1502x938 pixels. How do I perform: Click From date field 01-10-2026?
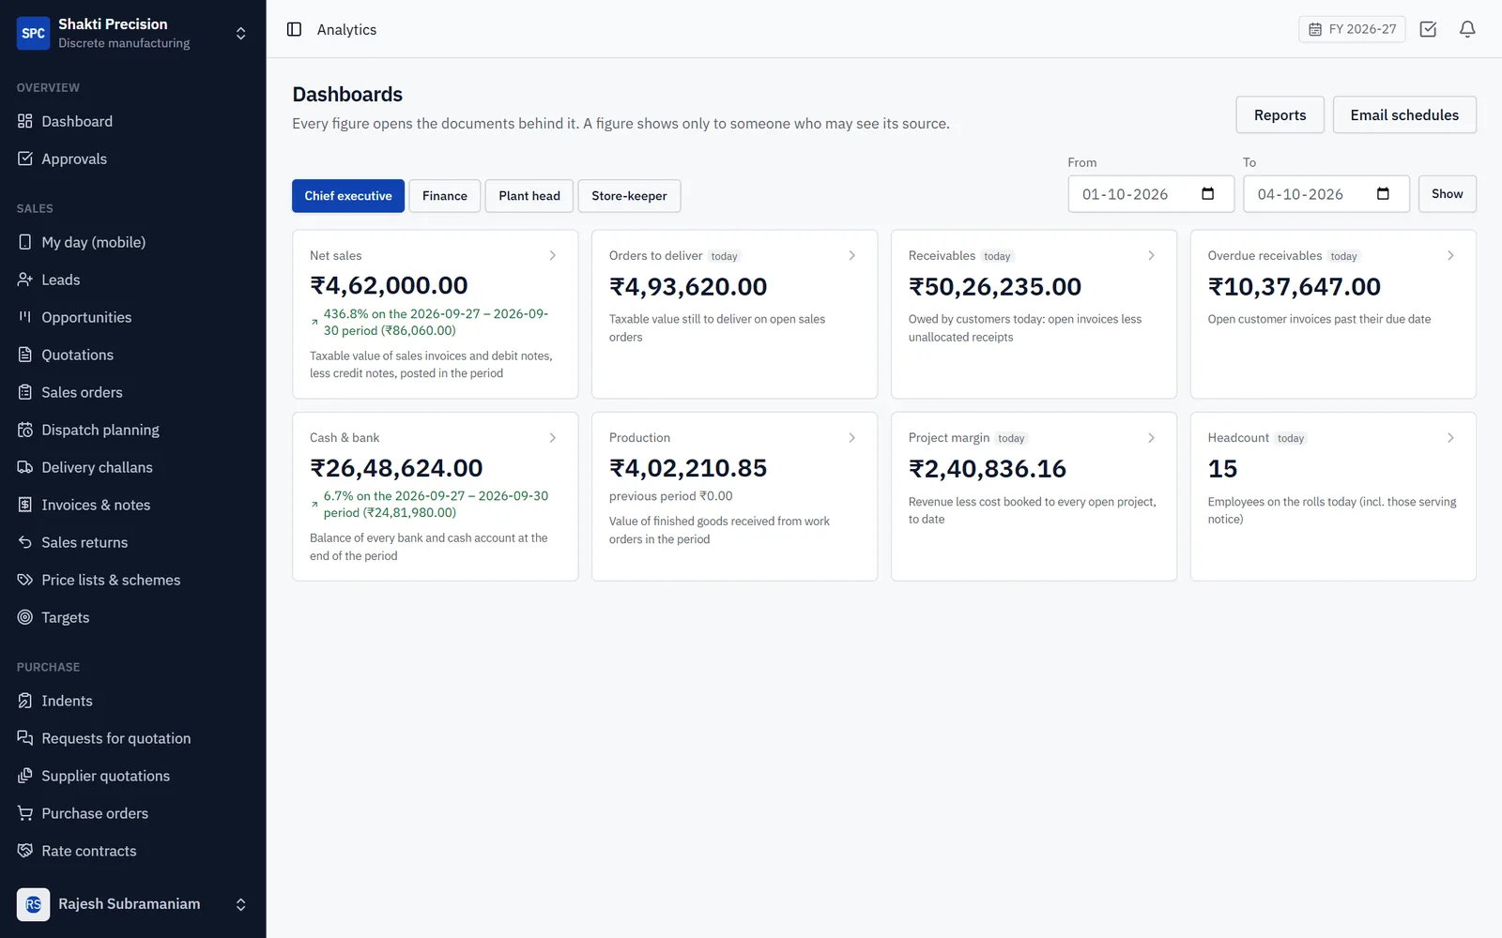(1151, 194)
